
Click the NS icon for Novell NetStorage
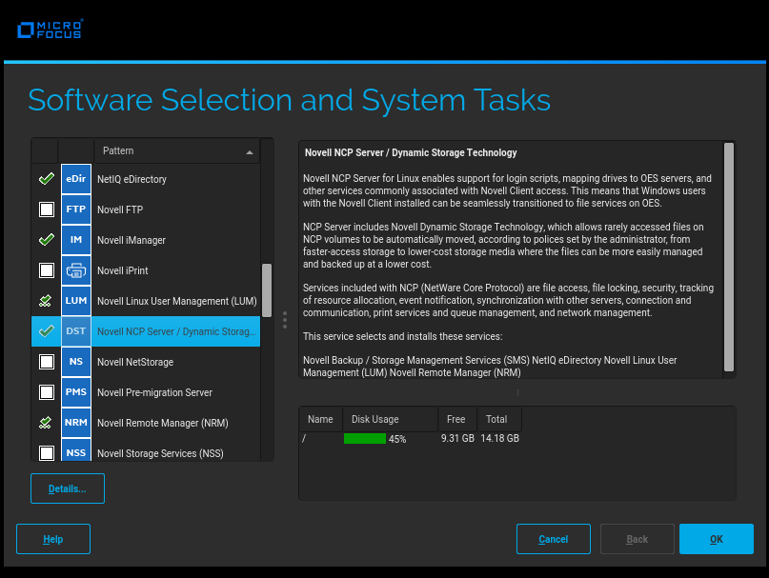76,362
